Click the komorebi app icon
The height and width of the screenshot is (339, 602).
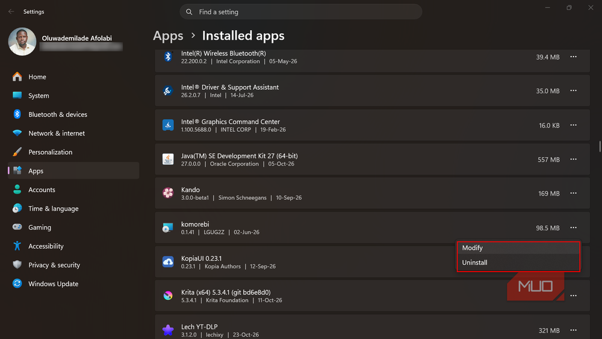[168, 228]
